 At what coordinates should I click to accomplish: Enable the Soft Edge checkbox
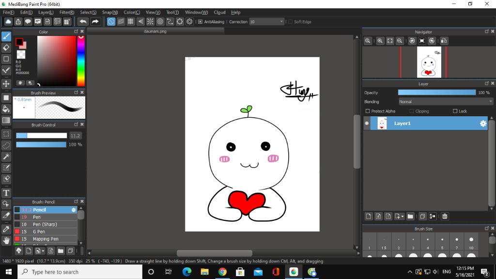(x=291, y=22)
